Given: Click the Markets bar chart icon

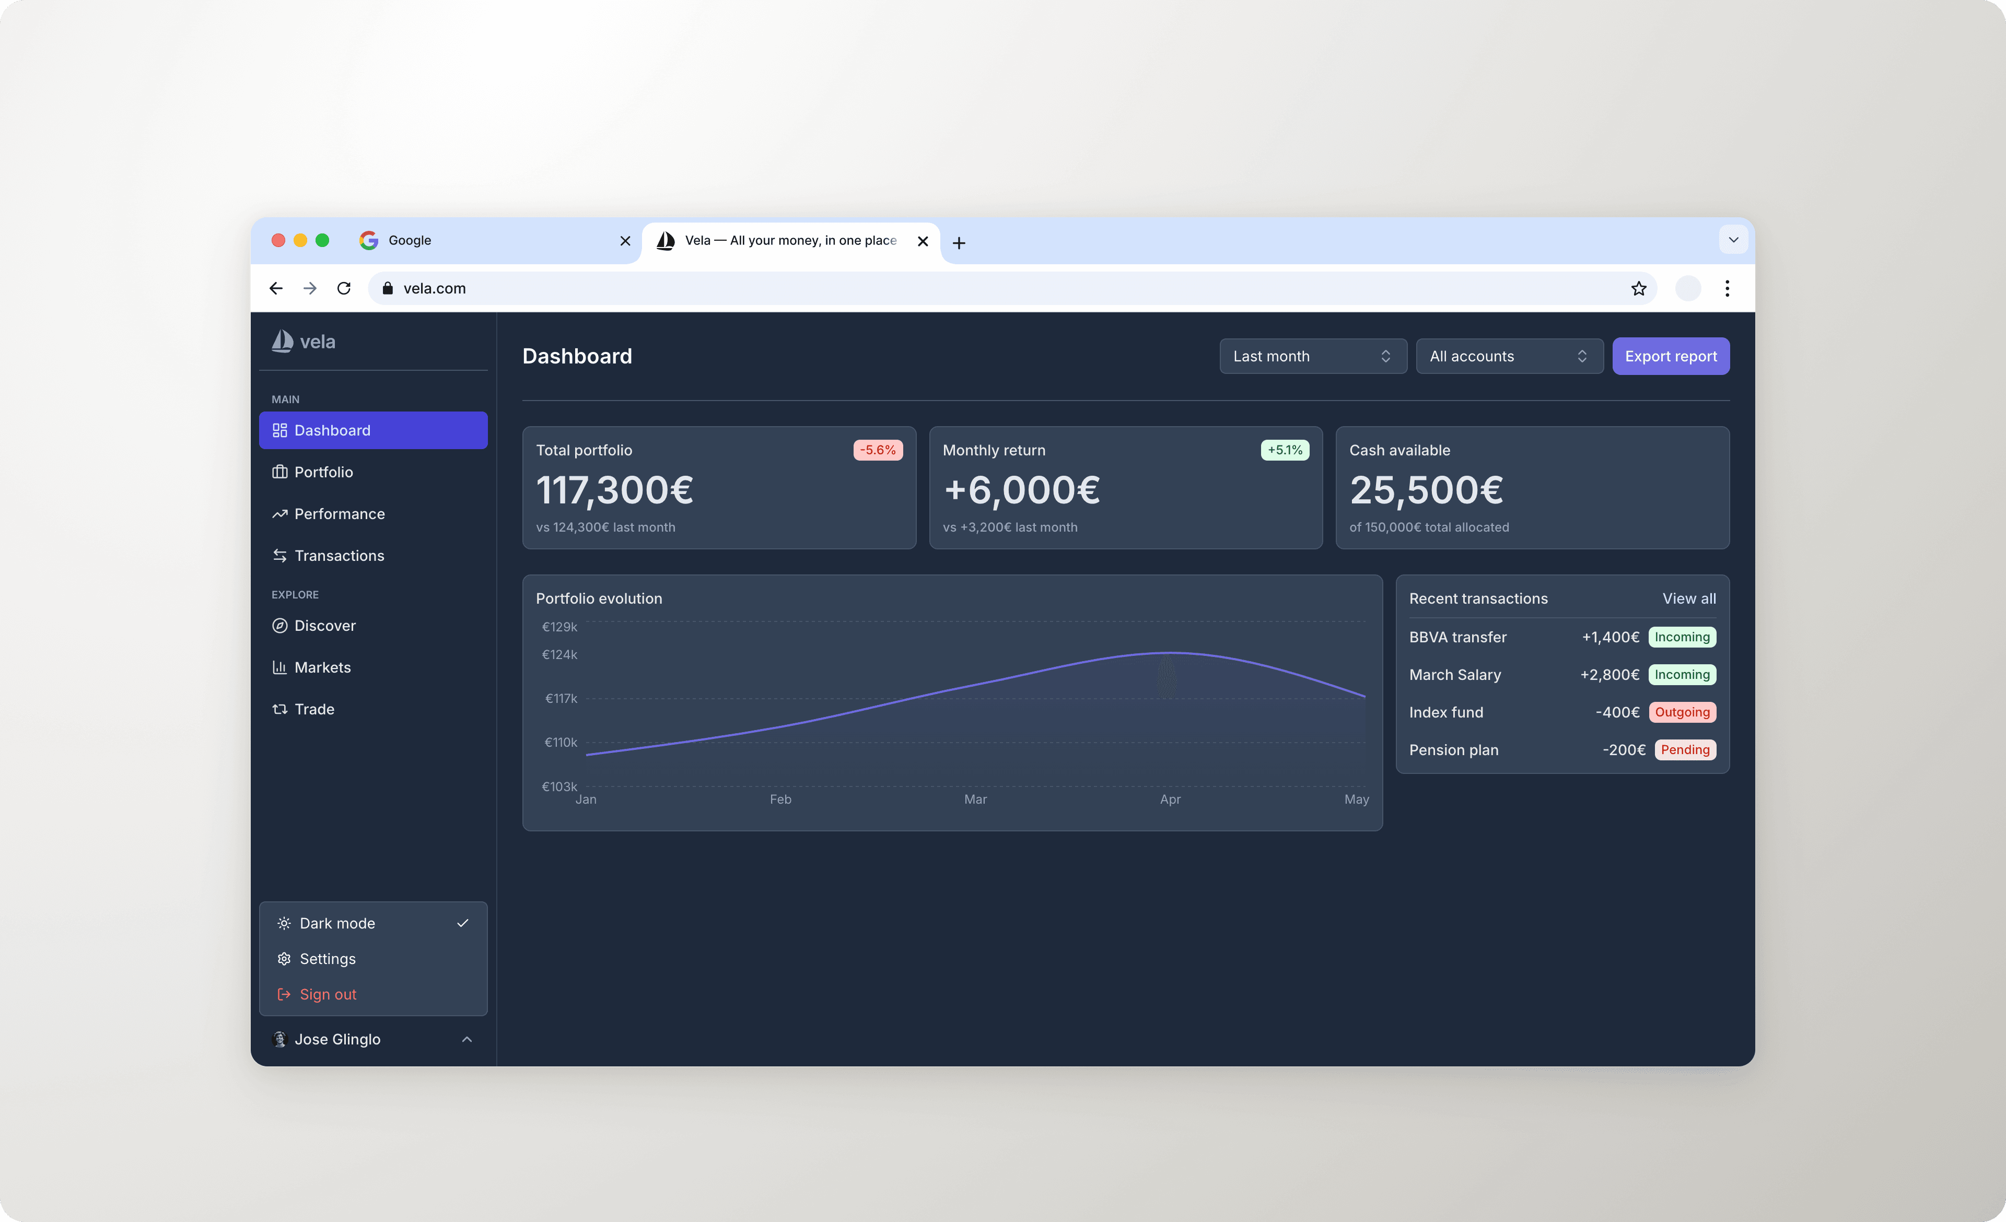Looking at the screenshot, I should [279, 667].
